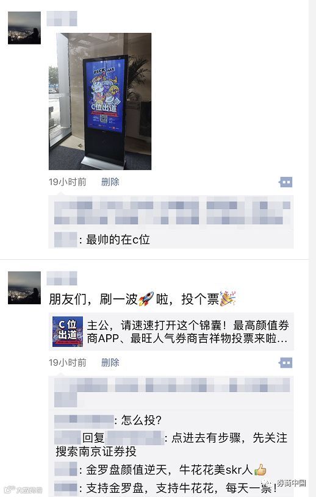Open the second post's comment options icon
316x497 pixels.
click(x=285, y=363)
